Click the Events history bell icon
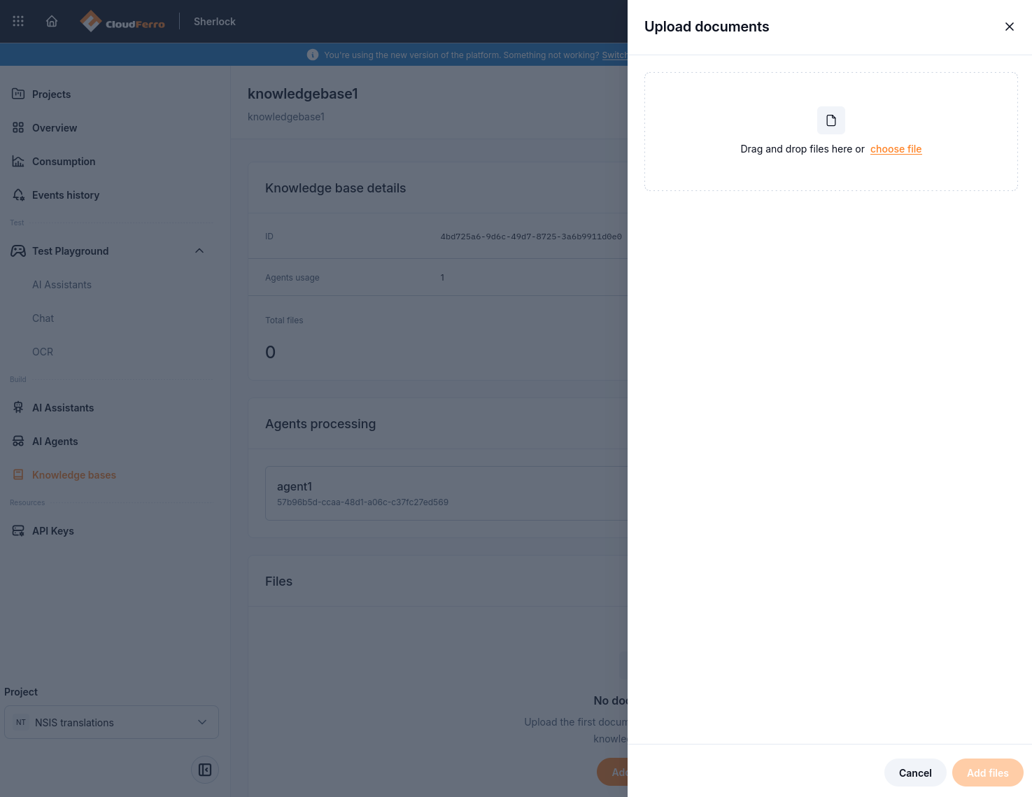1032x797 pixels. pyautogui.click(x=18, y=195)
